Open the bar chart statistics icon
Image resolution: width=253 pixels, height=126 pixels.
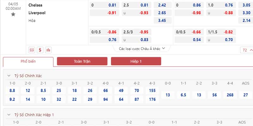pos(48,50)
